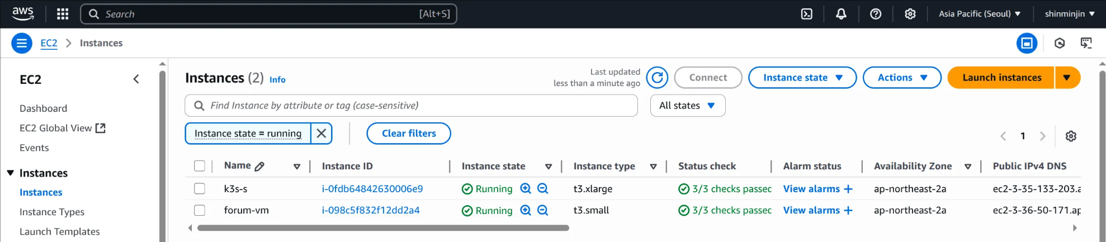Click the blue panel icon beside breadcrumb bar

click(1027, 43)
